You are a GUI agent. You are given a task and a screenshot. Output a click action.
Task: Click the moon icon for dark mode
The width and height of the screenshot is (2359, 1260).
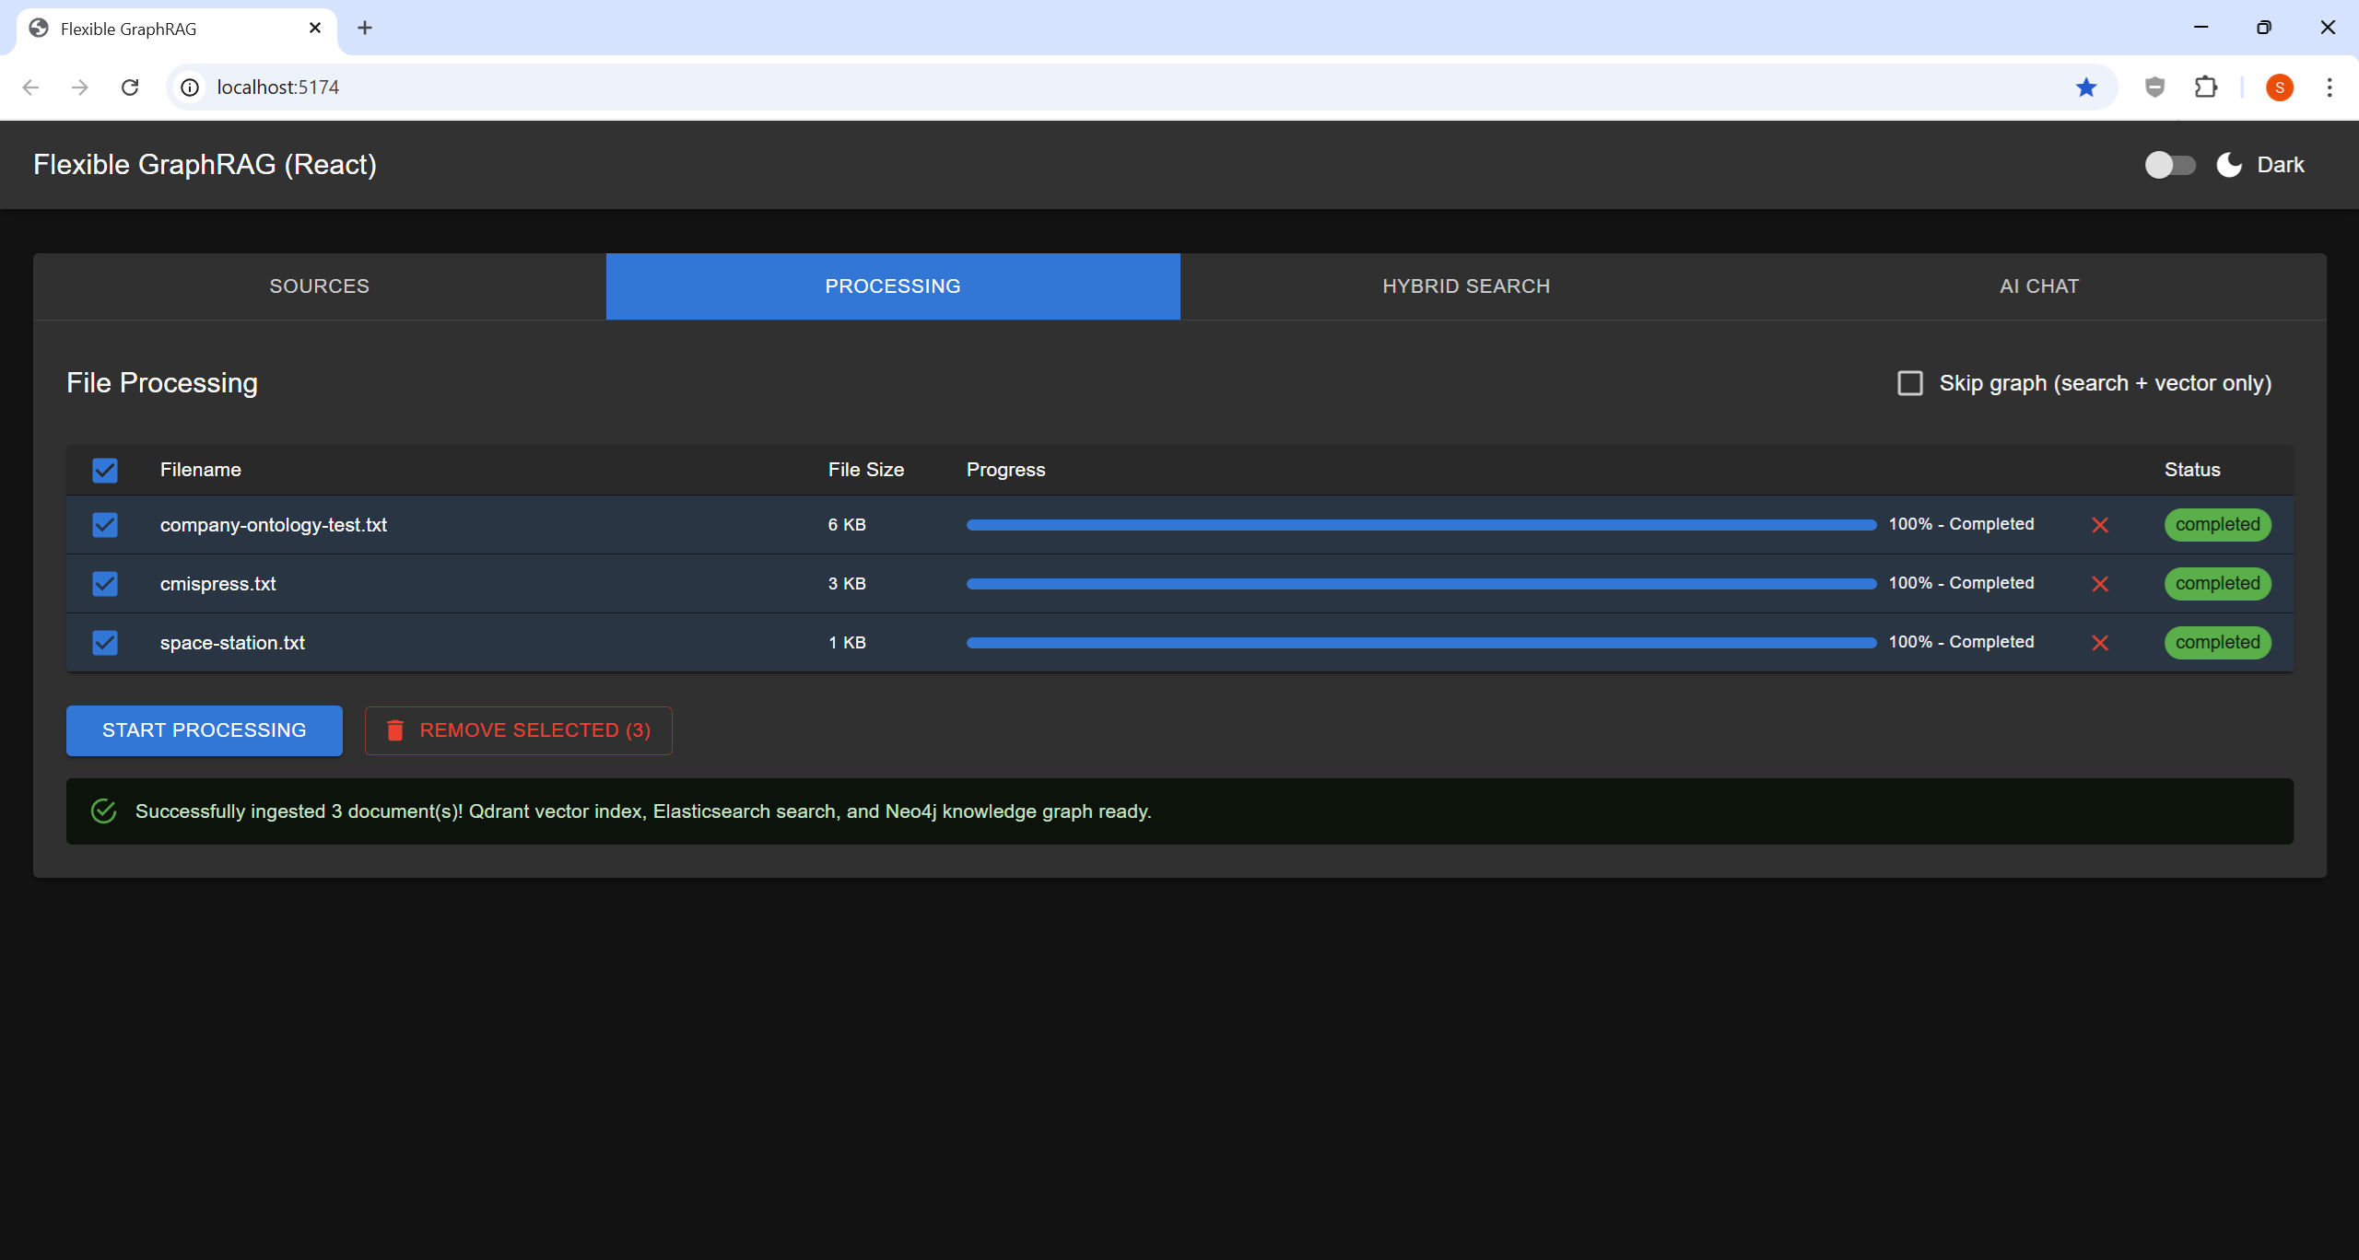click(x=2227, y=165)
